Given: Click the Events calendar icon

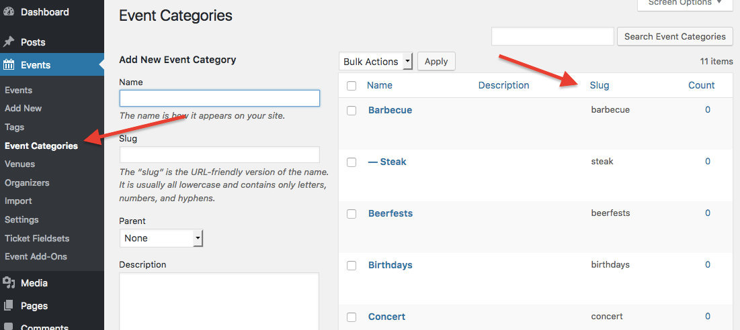Looking at the screenshot, I should [x=9, y=65].
